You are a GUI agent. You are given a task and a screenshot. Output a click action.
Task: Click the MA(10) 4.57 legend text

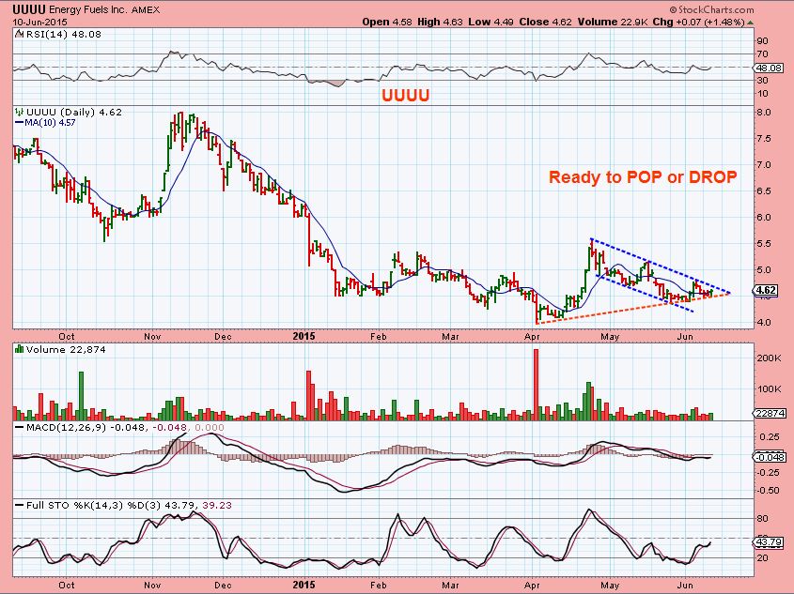click(51, 122)
